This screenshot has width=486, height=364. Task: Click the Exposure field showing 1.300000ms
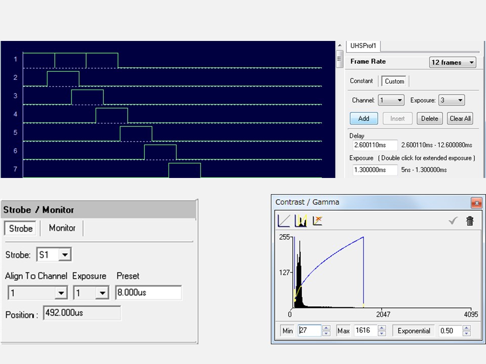coord(375,170)
